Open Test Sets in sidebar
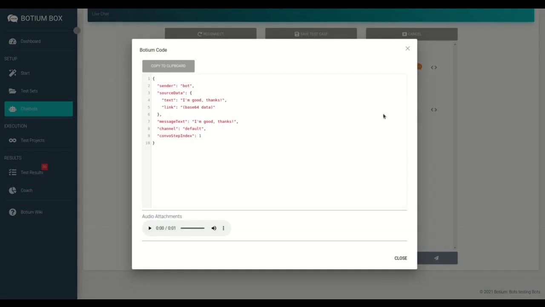 38,91
